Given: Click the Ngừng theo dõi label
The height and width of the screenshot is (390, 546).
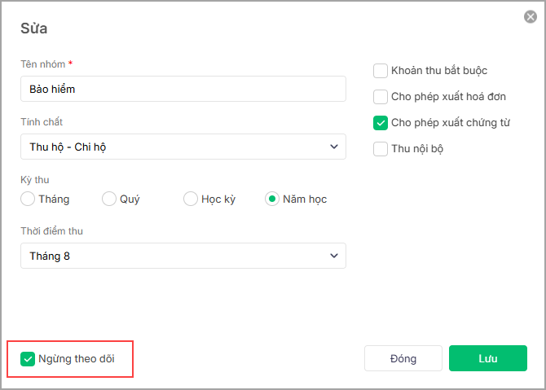Looking at the screenshot, I should point(77,359).
